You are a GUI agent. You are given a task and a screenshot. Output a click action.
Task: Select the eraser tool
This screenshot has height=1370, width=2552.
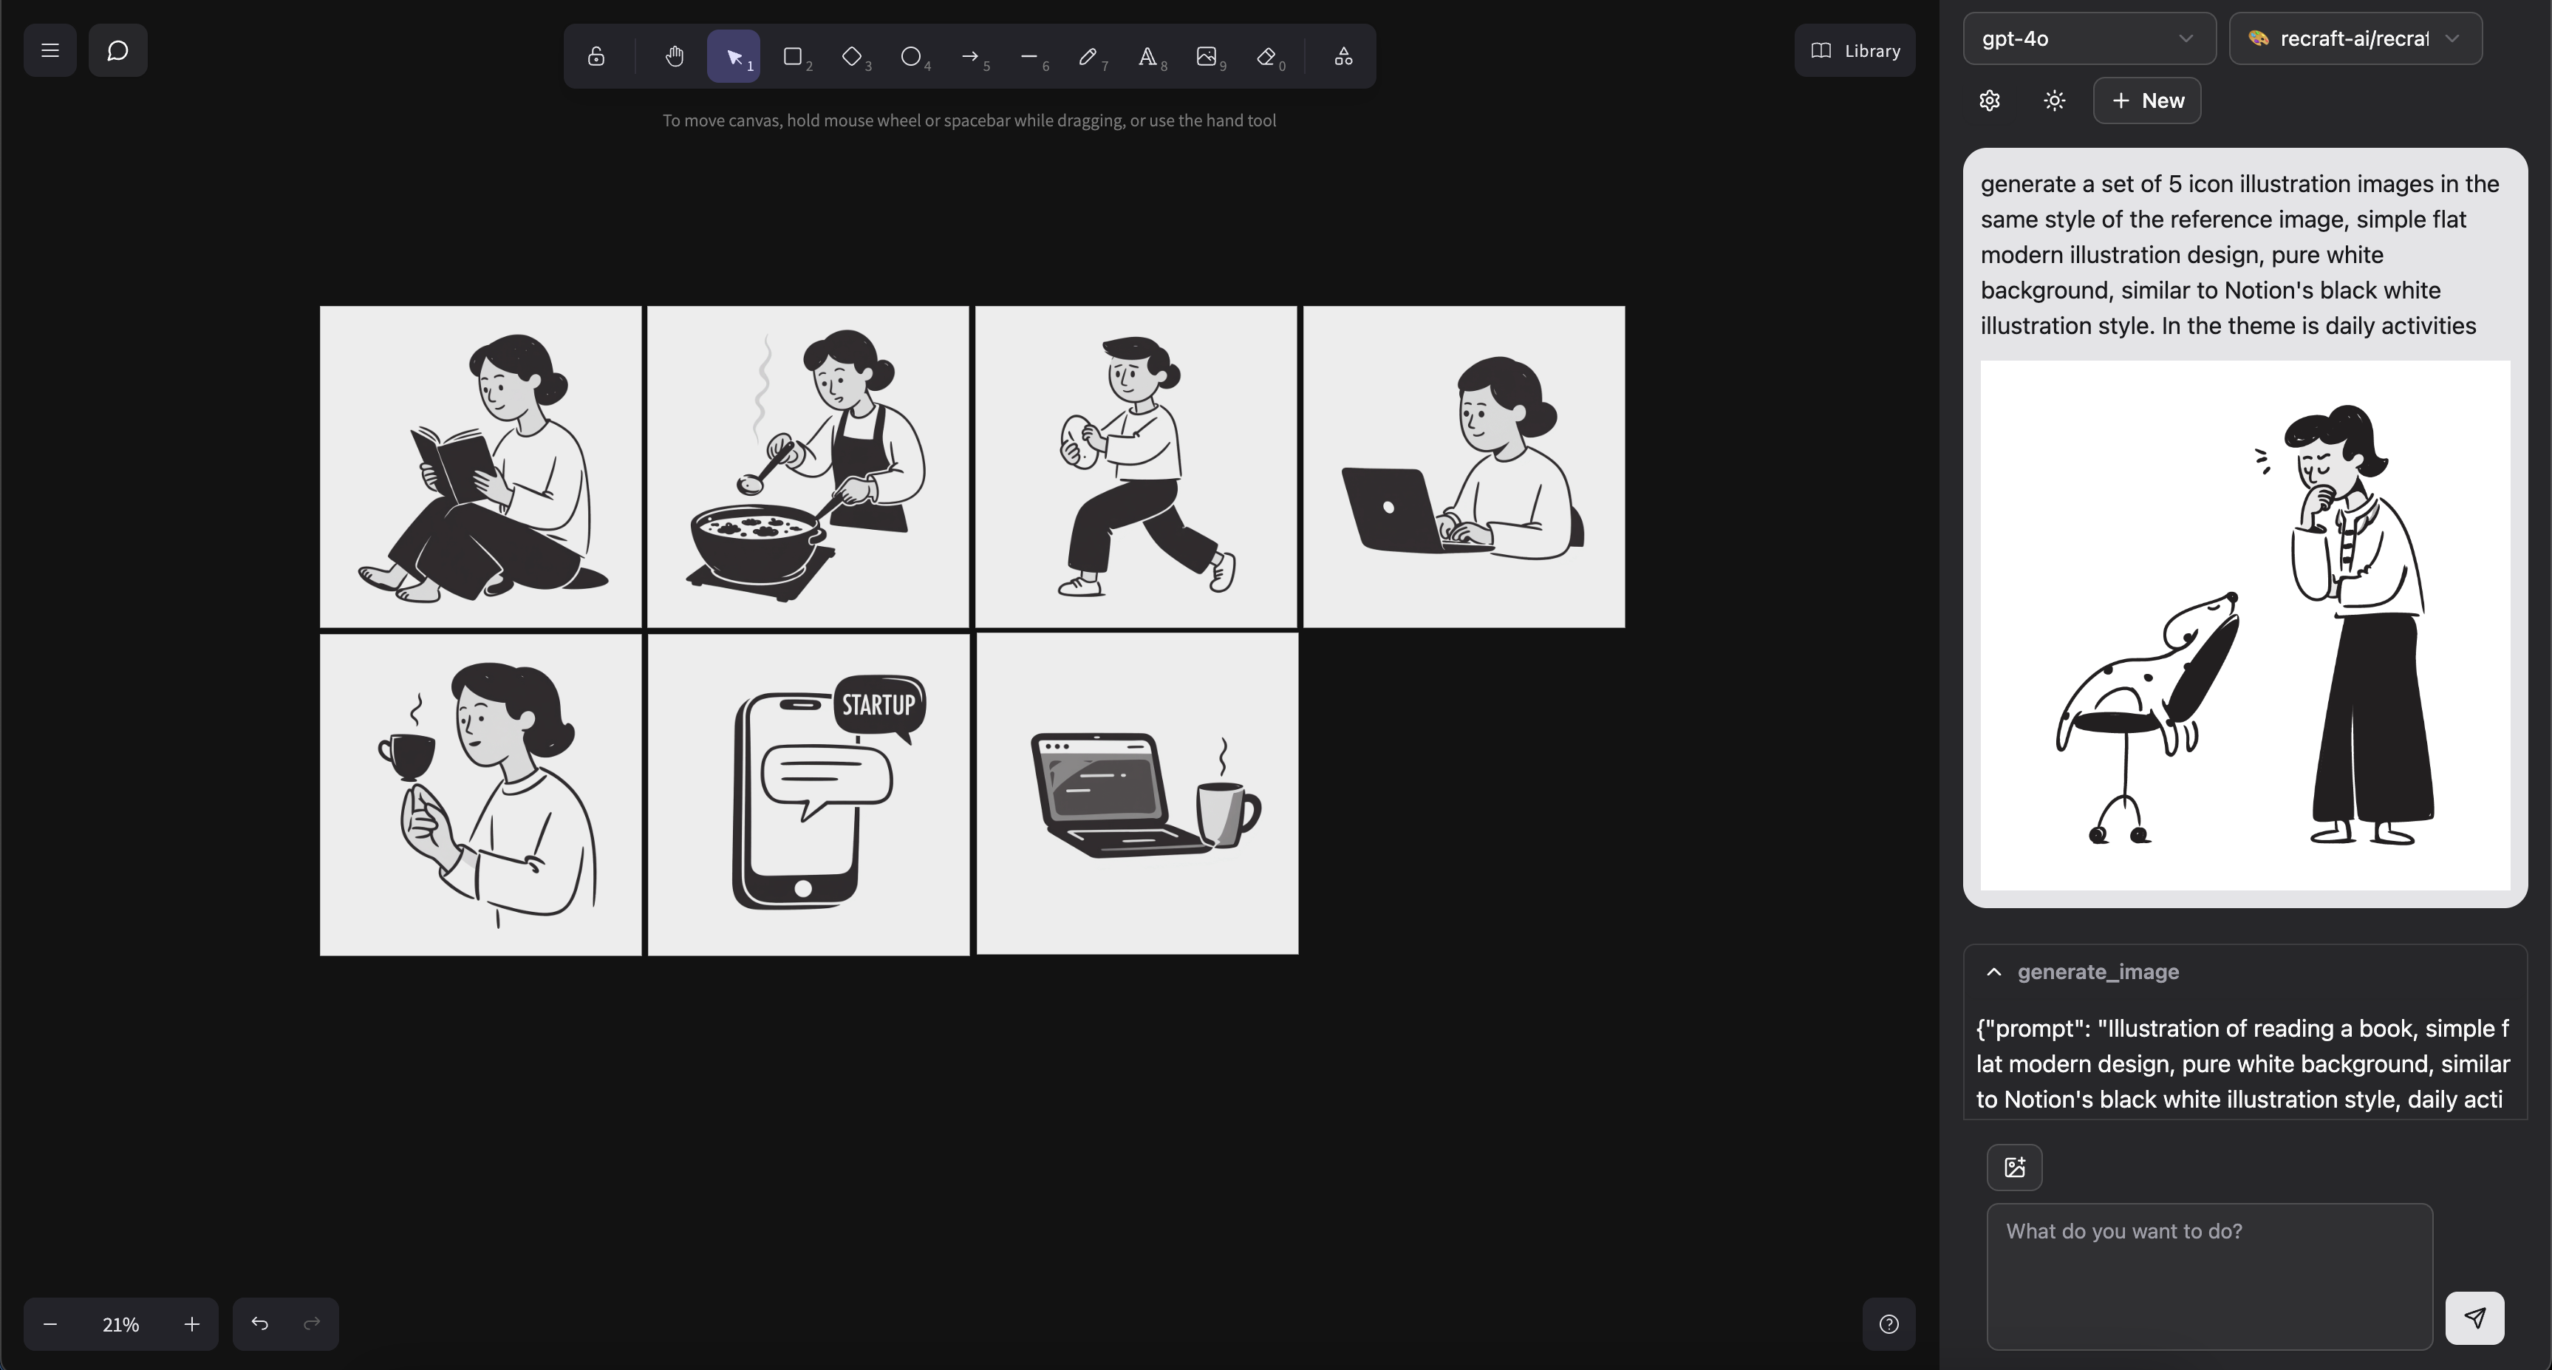[1266, 56]
